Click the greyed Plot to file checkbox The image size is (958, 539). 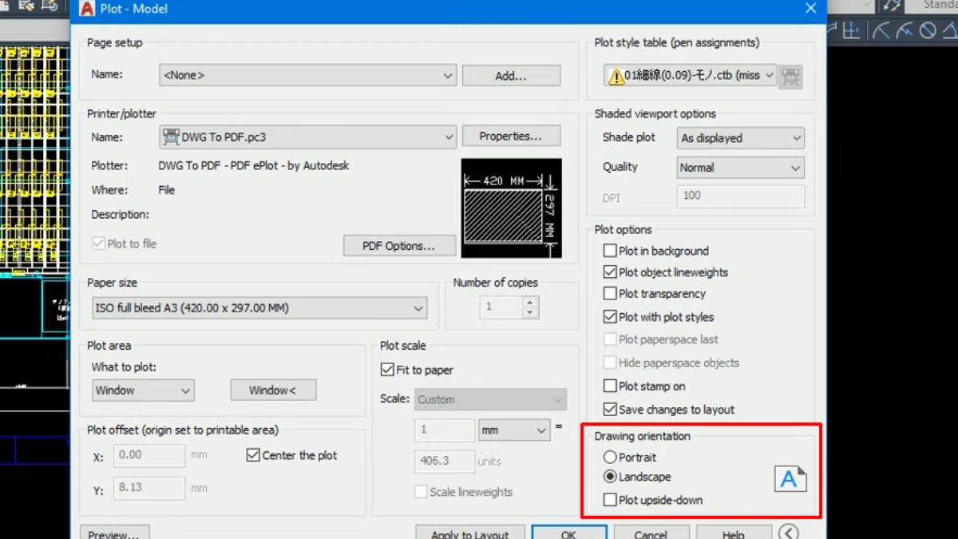click(x=98, y=244)
